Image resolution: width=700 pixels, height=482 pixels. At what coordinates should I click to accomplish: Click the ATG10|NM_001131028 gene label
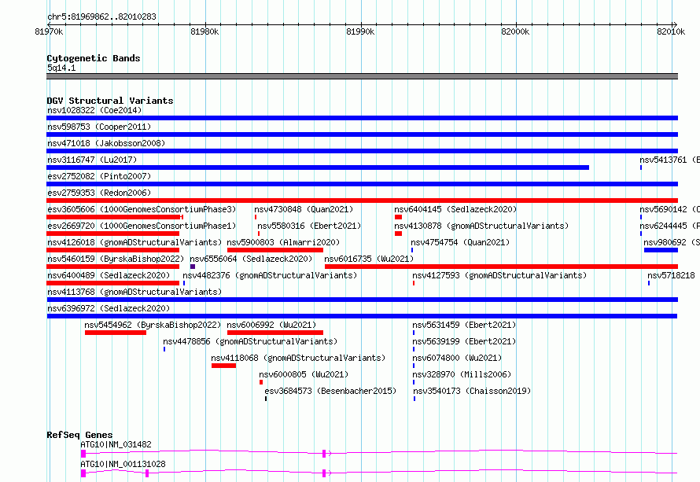(123, 464)
